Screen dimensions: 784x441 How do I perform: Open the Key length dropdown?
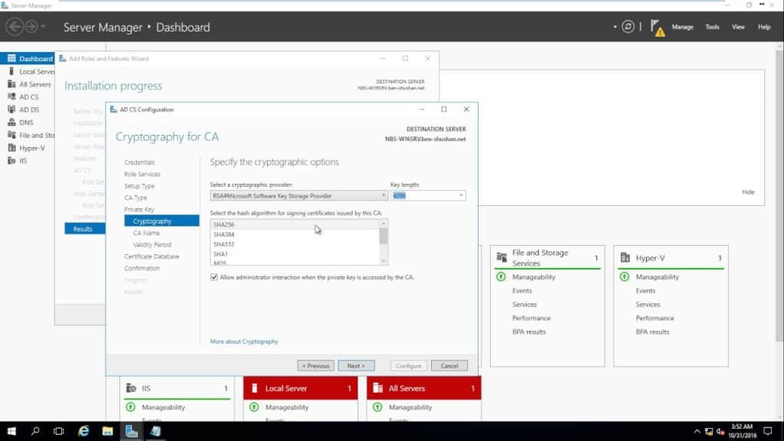461,195
